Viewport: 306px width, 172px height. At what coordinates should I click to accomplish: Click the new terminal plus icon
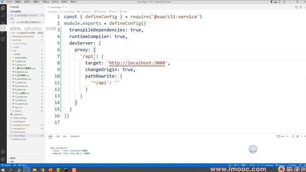[287, 136]
